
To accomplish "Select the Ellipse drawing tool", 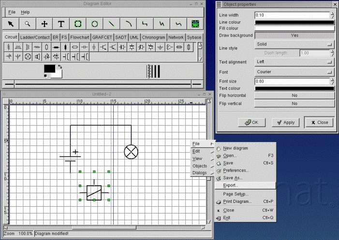I will [95, 23].
